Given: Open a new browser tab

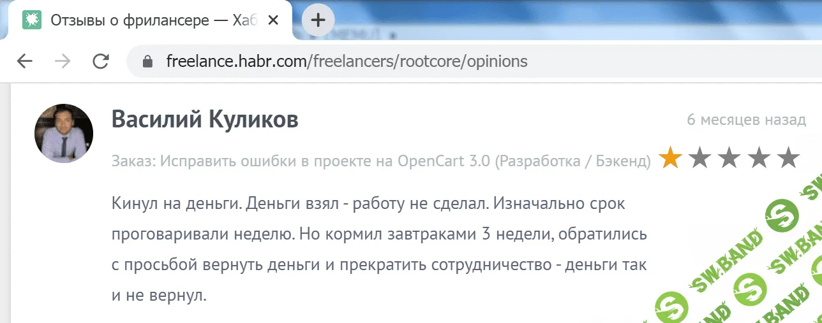Looking at the screenshot, I should 317,20.
